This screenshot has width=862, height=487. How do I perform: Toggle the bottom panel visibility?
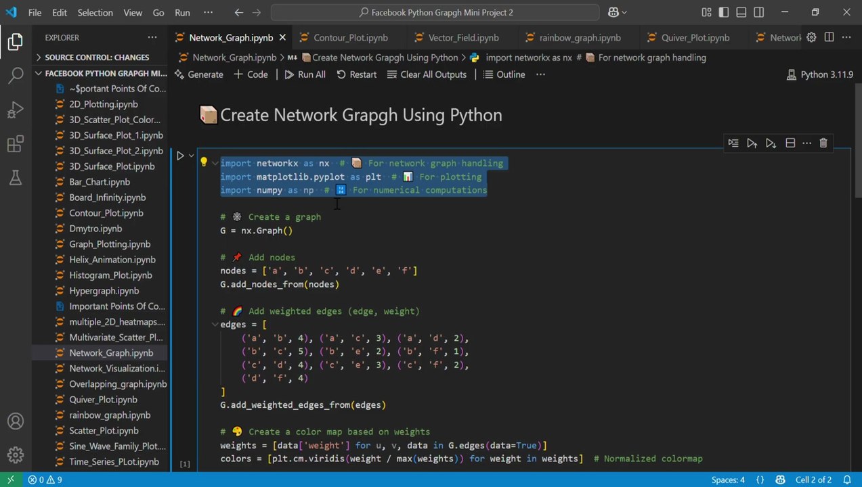pos(741,12)
